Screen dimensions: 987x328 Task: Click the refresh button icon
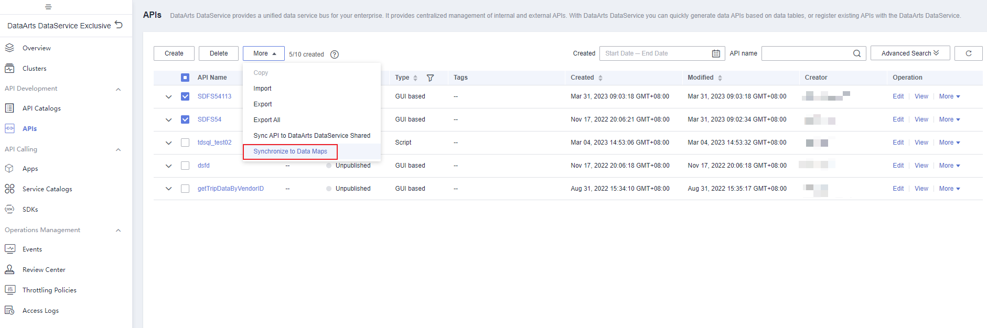pos(969,53)
